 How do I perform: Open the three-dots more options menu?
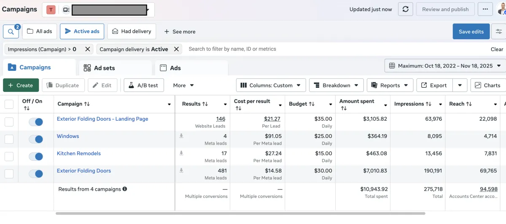coord(485,9)
